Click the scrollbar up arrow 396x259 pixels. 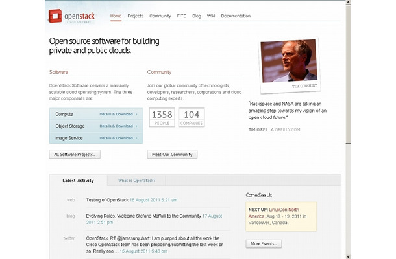tap(348, 3)
